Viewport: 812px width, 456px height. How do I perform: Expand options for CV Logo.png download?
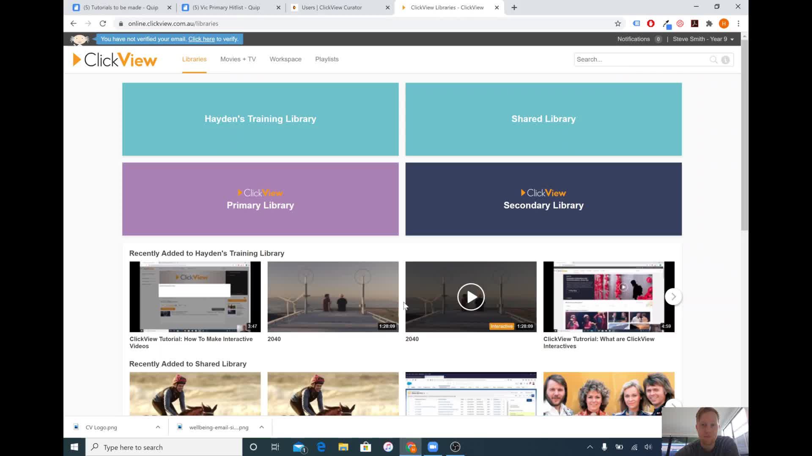pyautogui.click(x=158, y=427)
